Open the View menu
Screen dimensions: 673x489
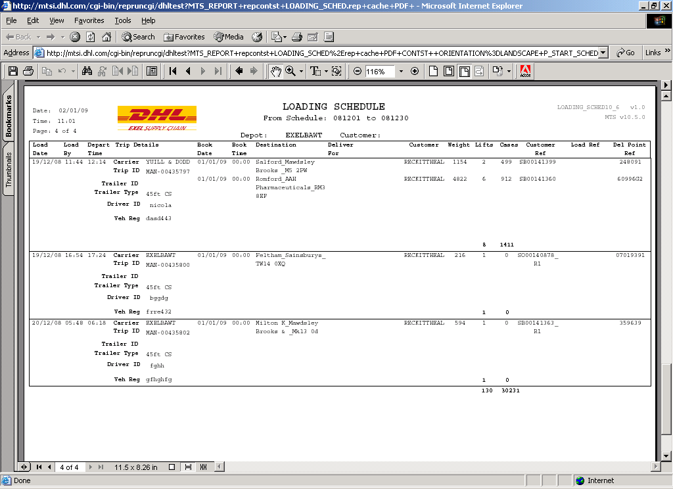coord(57,20)
